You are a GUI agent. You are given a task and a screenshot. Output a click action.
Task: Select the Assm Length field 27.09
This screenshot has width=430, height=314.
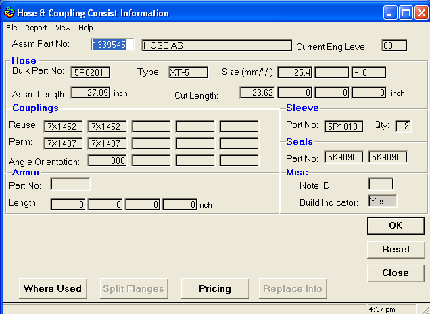(90, 93)
